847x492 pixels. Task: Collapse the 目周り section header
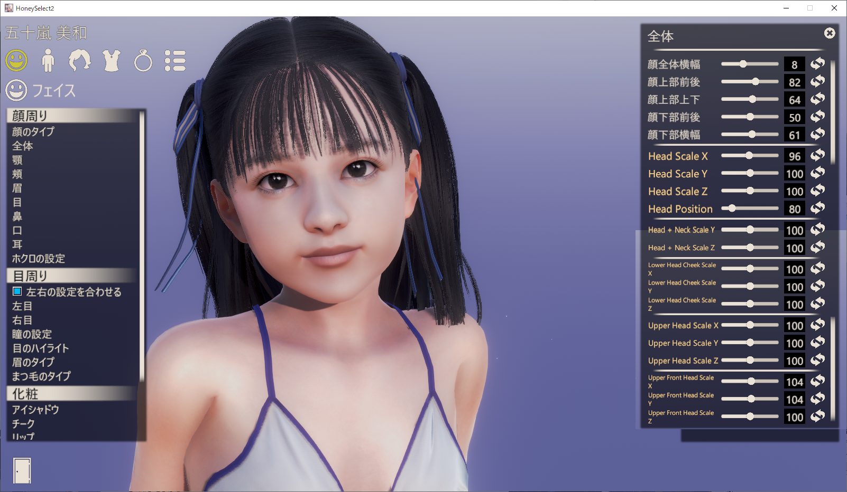click(73, 276)
